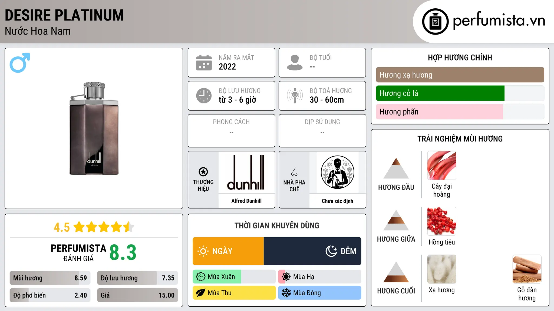Click the 4.5 star rating row
Image resolution: width=554 pixels, height=311 pixels.
coord(94,227)
